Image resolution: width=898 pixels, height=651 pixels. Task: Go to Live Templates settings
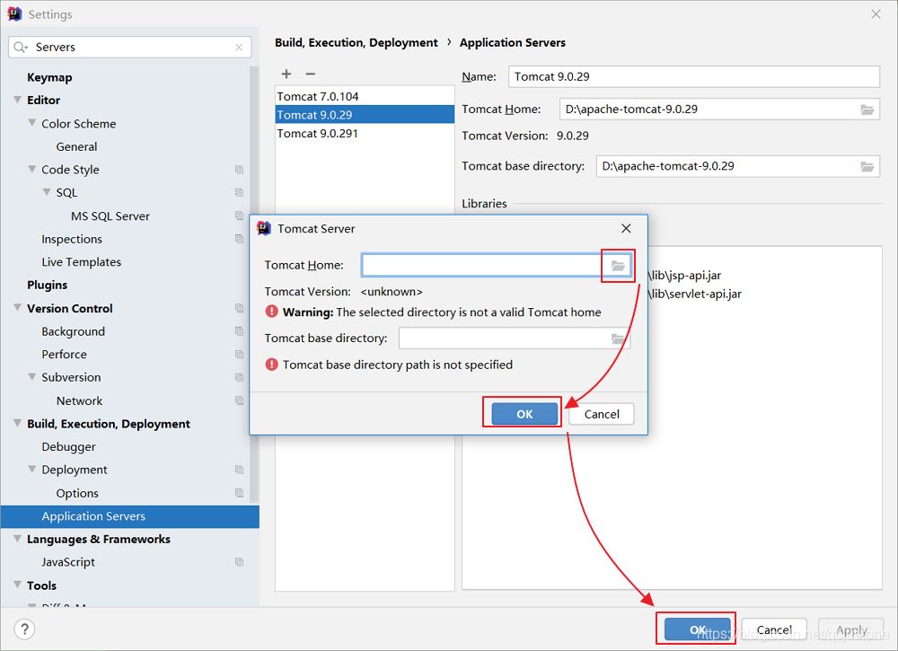coord(81,262)
